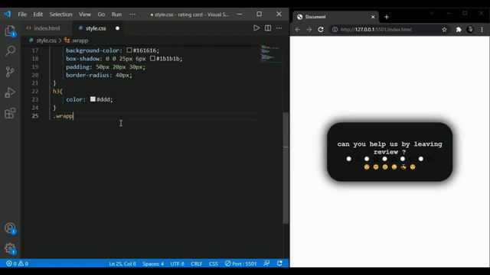The width and height of the screenshot is (490, 275).
Task: Open Manage gear settings menu
Action: coord(10,248)
